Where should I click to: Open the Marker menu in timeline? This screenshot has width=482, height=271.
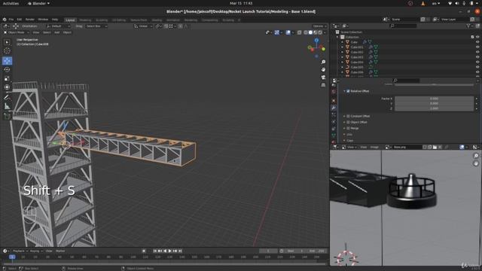pyautogui.click(x=60, y=251)
